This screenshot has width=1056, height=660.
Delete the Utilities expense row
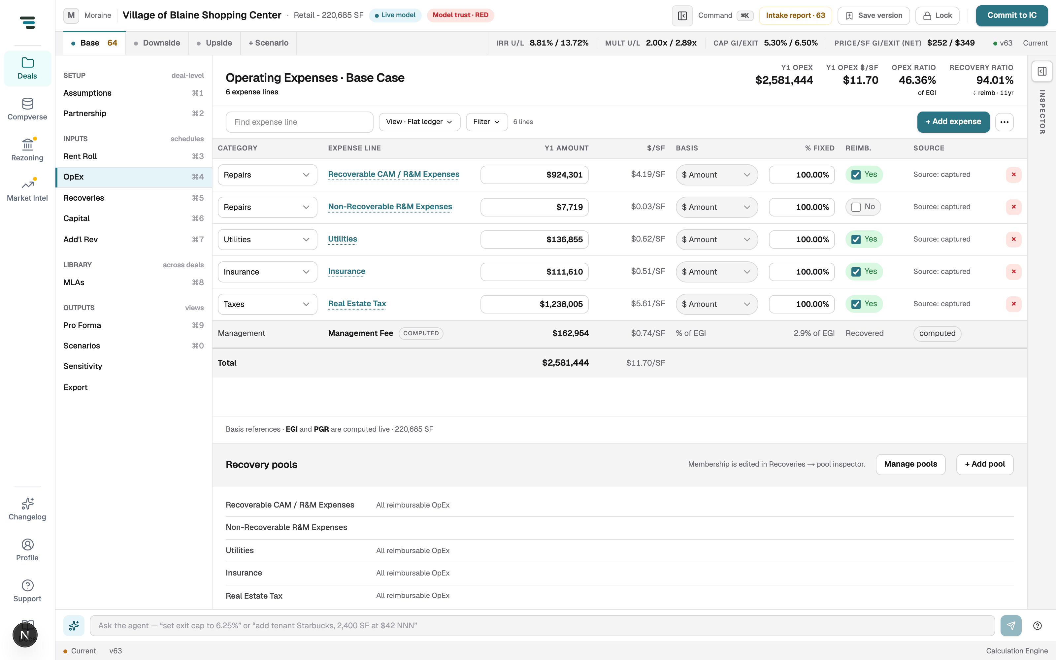pyautogui.click(x=1013, y=239)
